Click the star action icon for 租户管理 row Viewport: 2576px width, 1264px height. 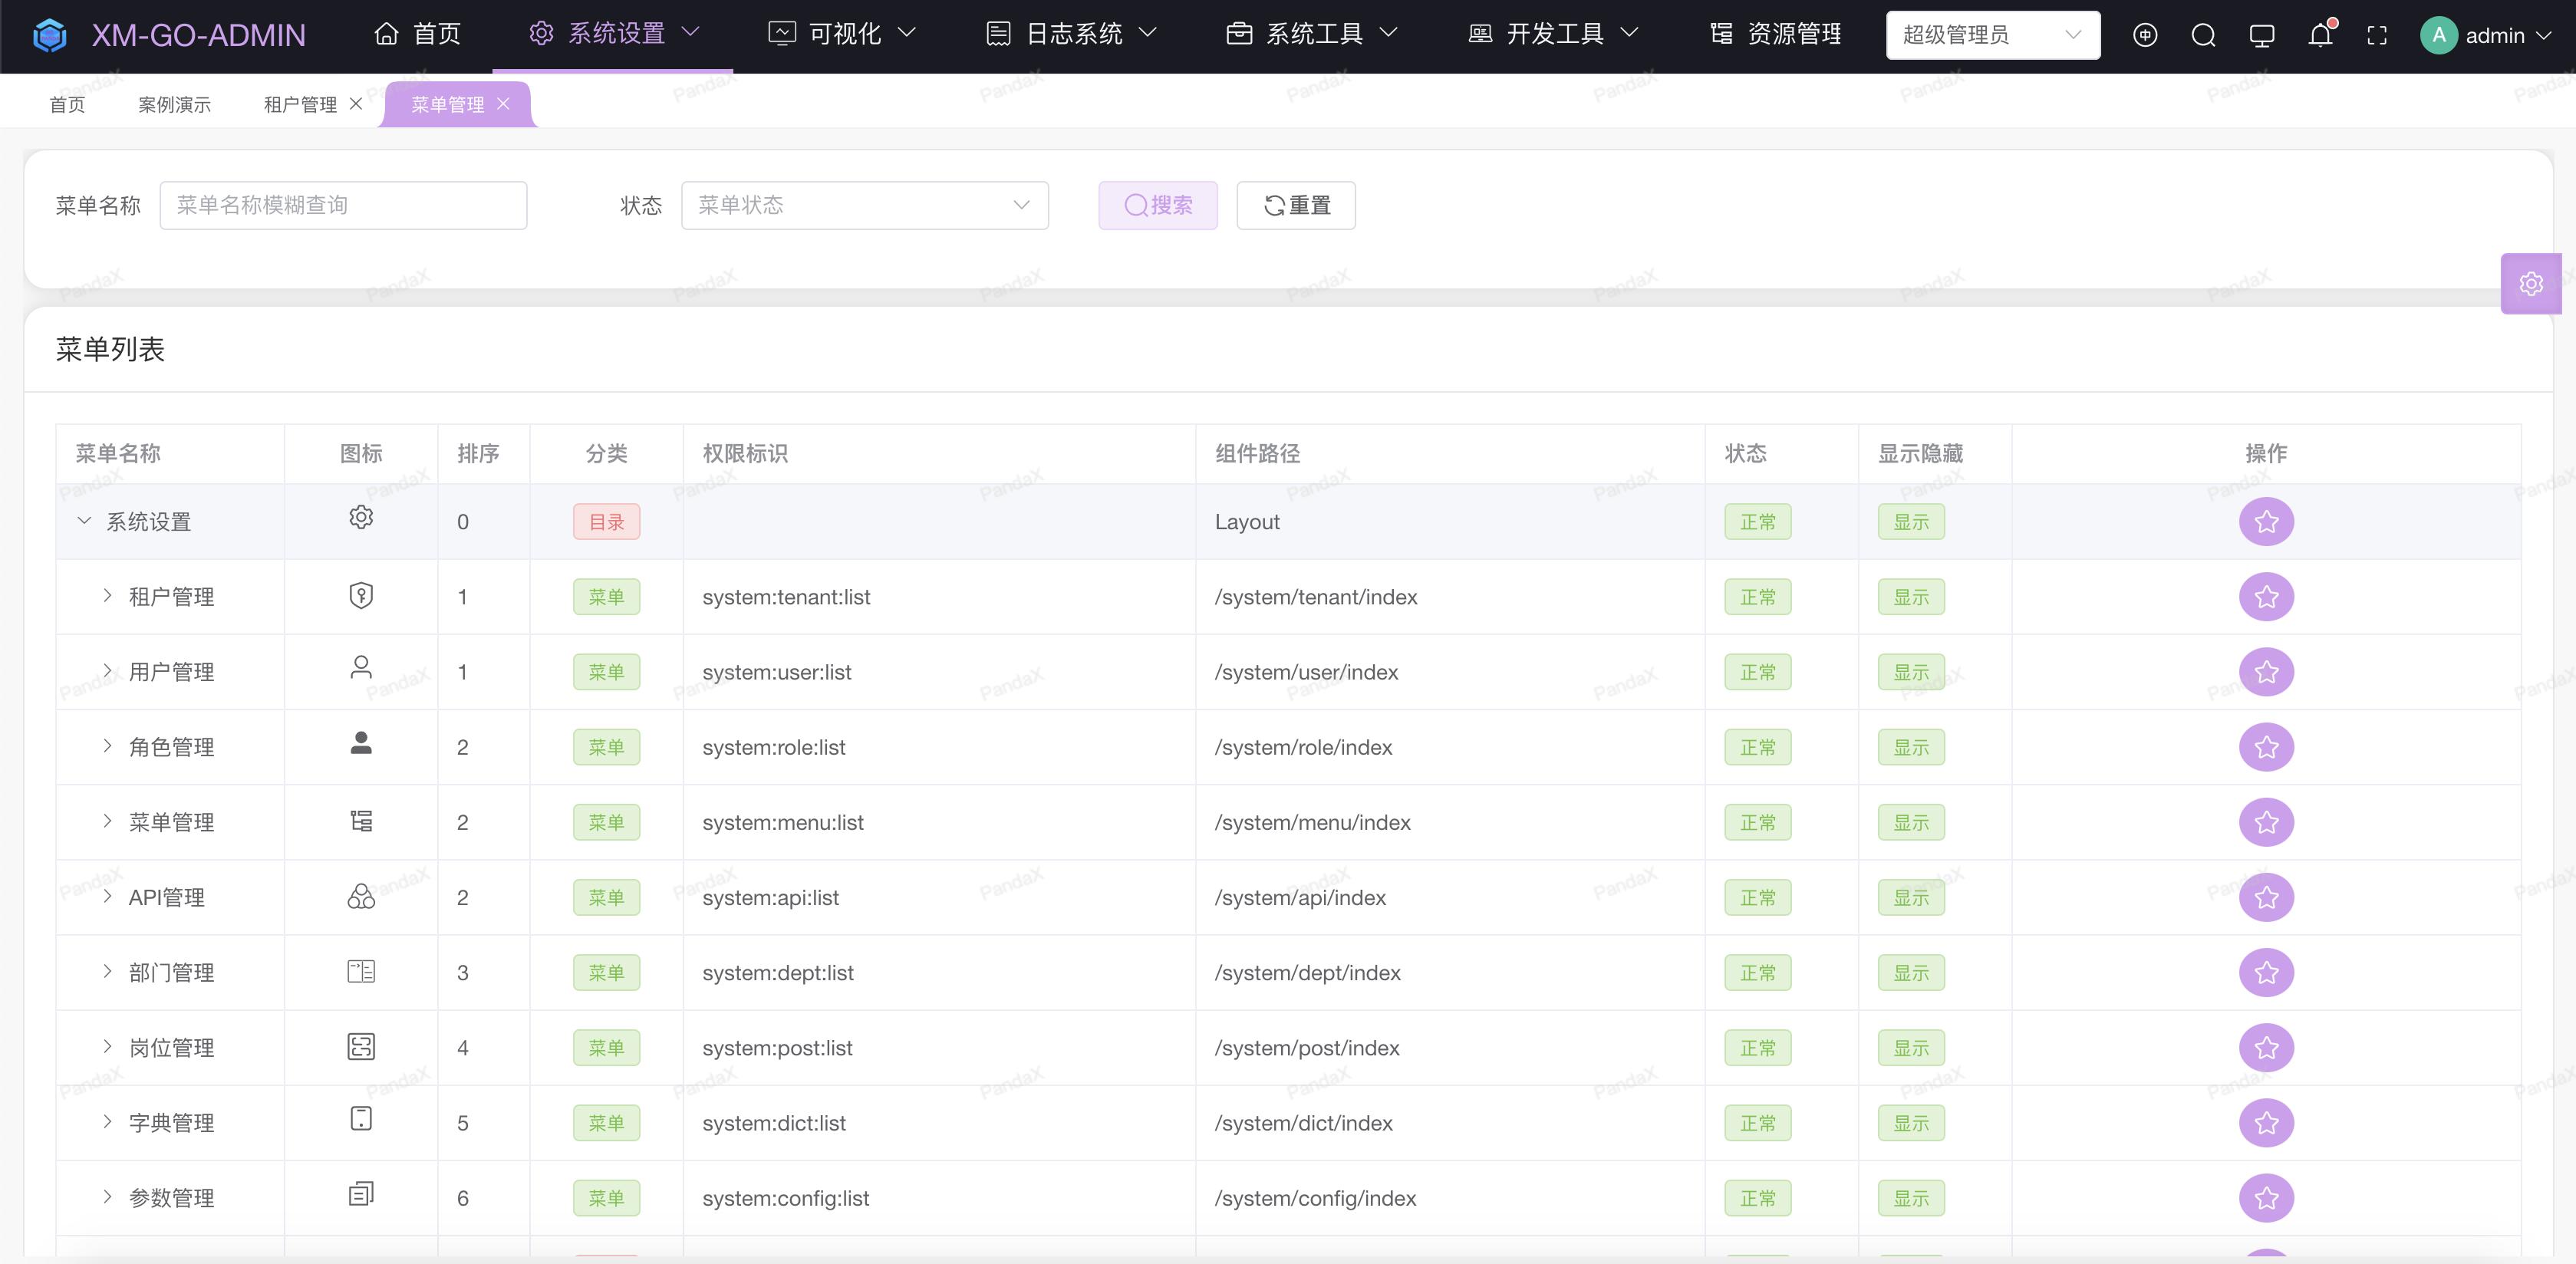(x=2267, y=597)
